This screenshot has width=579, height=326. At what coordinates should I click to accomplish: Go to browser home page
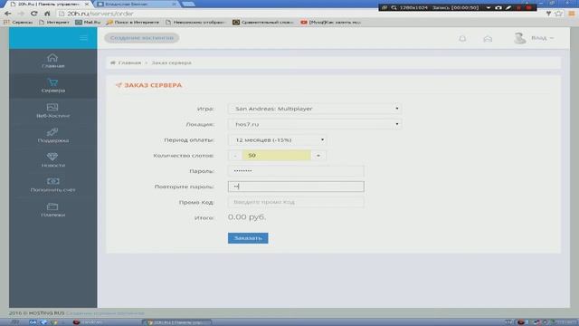[x=47, y=14]
